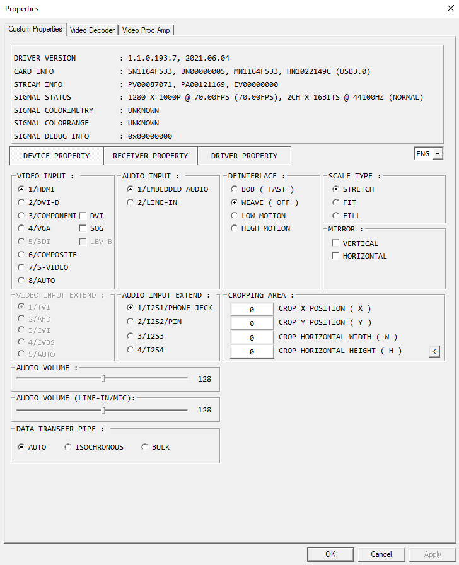459x565 pixels.
Task: Click the DRIVER PROPERTY button
Action: click(244, 156)
